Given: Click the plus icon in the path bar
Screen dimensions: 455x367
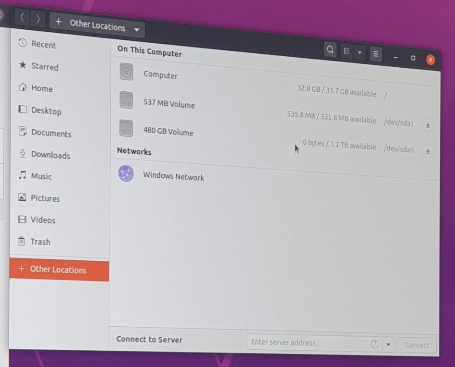Looking at the screenshot, I should pyautogui.click(x=59, y=22).
